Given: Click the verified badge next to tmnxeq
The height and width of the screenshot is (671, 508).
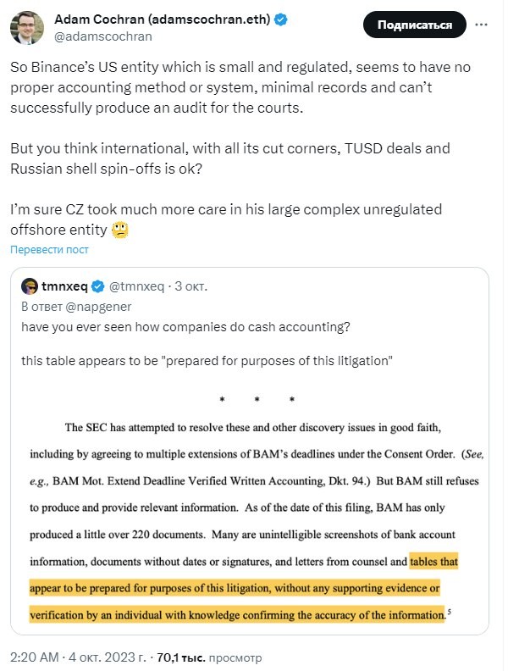Looking at the screenshot, I should pos(98,286).
